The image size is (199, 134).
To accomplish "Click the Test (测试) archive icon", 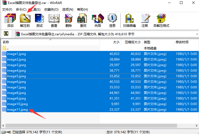I will [39, 18].
